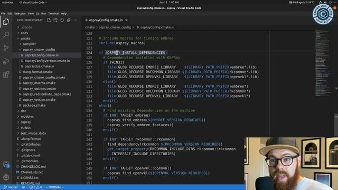Open the Extensions view
This screenshot has height=190, width=338.
6,74
